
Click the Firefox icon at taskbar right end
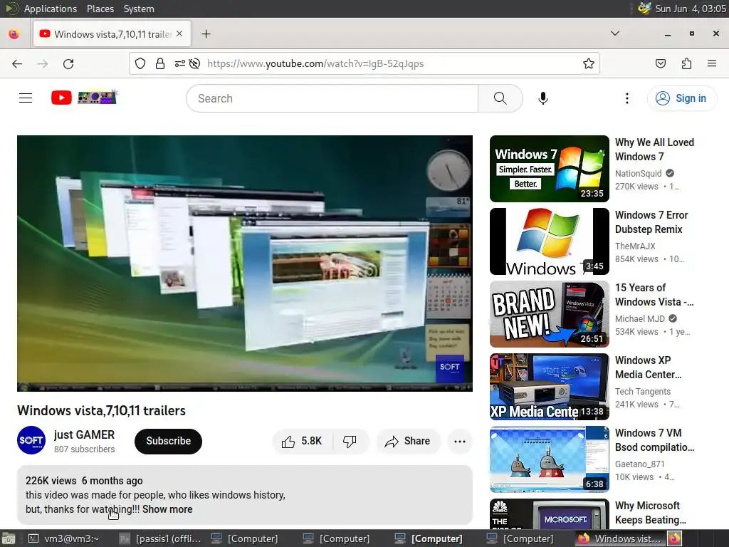675,538
